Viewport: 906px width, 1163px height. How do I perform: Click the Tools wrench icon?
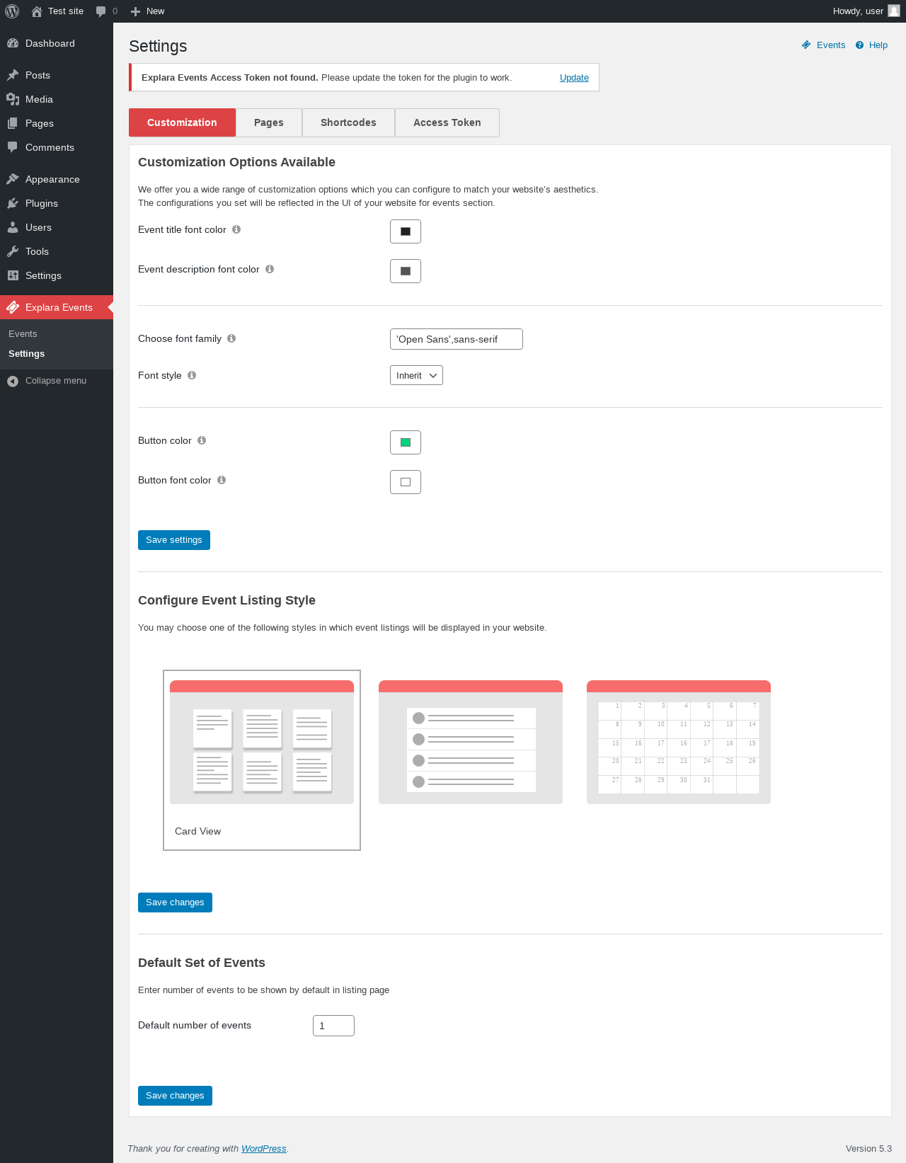(13, 251)
